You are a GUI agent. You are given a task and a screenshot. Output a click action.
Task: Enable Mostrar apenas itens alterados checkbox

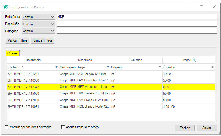coord(7,127)
